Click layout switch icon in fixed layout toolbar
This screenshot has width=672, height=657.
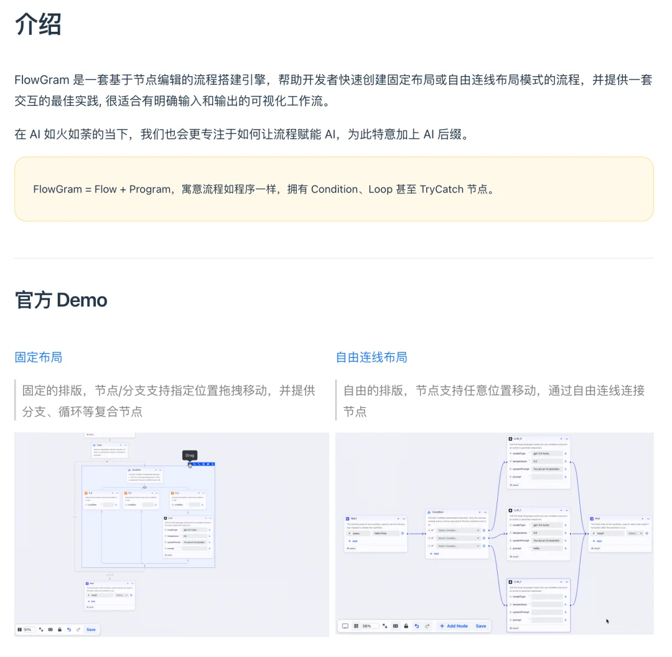(x=19, y=630)
